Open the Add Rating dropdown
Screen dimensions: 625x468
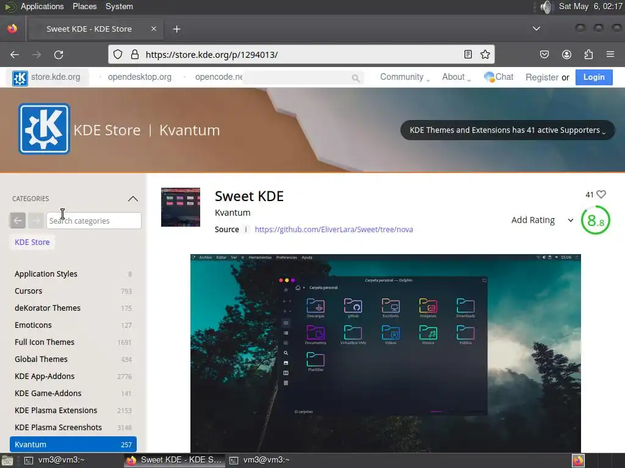pyautogui.click(x=543, y=220)
